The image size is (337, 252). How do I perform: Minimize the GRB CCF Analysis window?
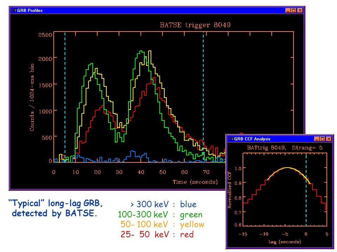pos(317,139)
